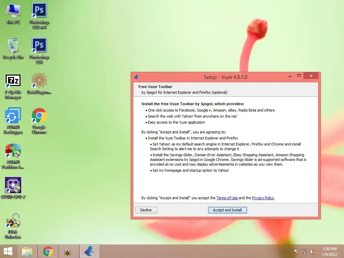Select 7-Zip File Manager shortcut
Viewport: 344px width, 258px height.
point(13,87)
